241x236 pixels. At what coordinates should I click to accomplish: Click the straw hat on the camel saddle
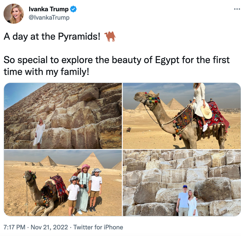(x=206, y=112)
